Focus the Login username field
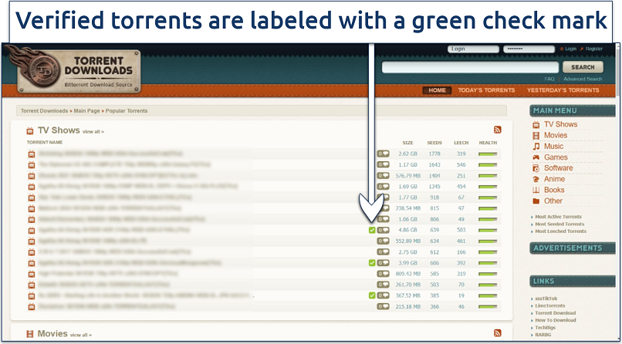This screenshot has height=344, width=622. 473,49
